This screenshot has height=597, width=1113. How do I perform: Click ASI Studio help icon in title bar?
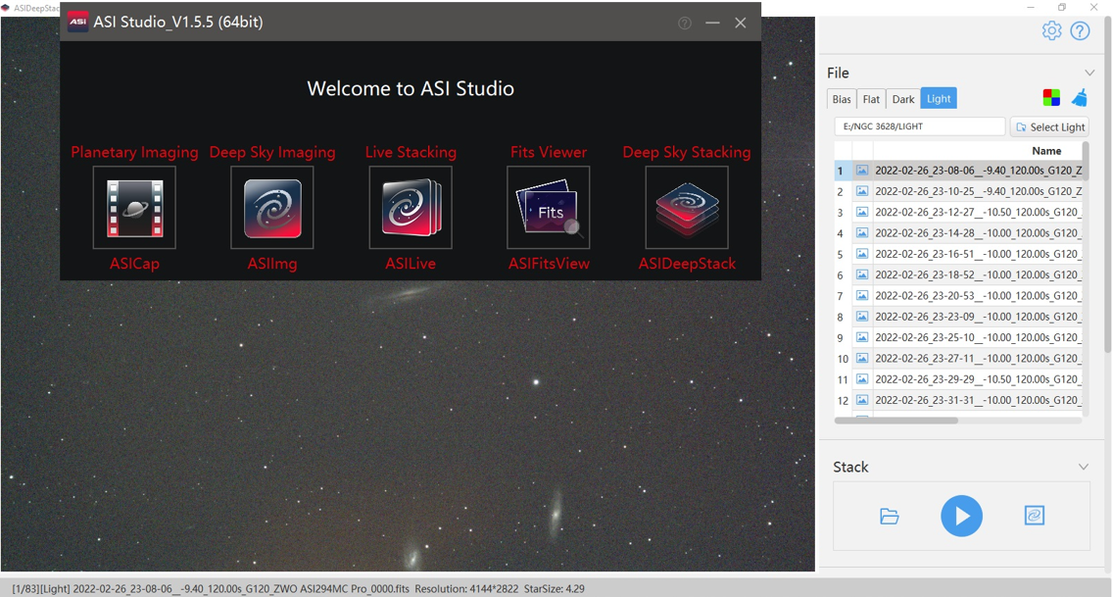tap(684, 23)
